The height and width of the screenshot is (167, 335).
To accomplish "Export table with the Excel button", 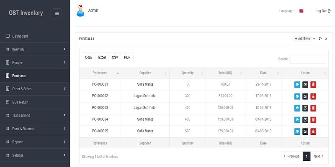I will (x=102, y=58).
